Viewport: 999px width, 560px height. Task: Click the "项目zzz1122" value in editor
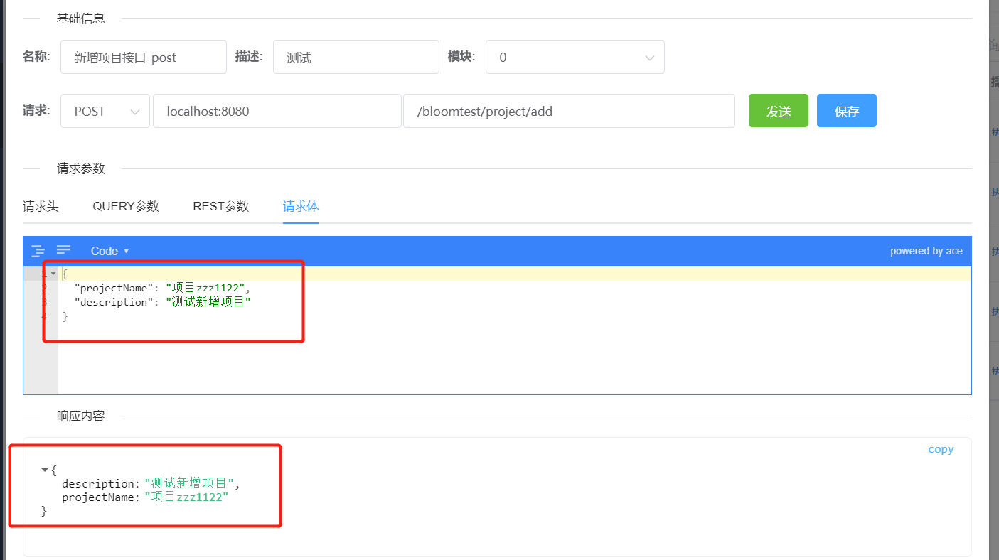tap(205, 288)
